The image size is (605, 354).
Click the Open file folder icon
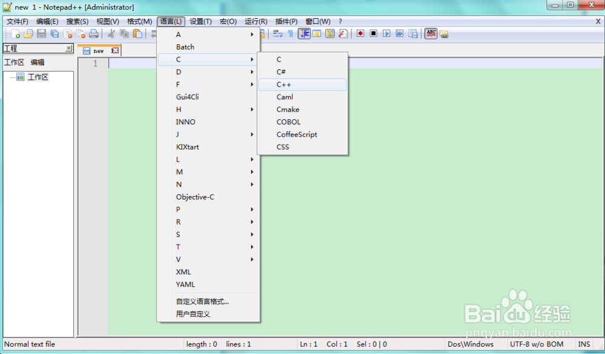(28, 34)
